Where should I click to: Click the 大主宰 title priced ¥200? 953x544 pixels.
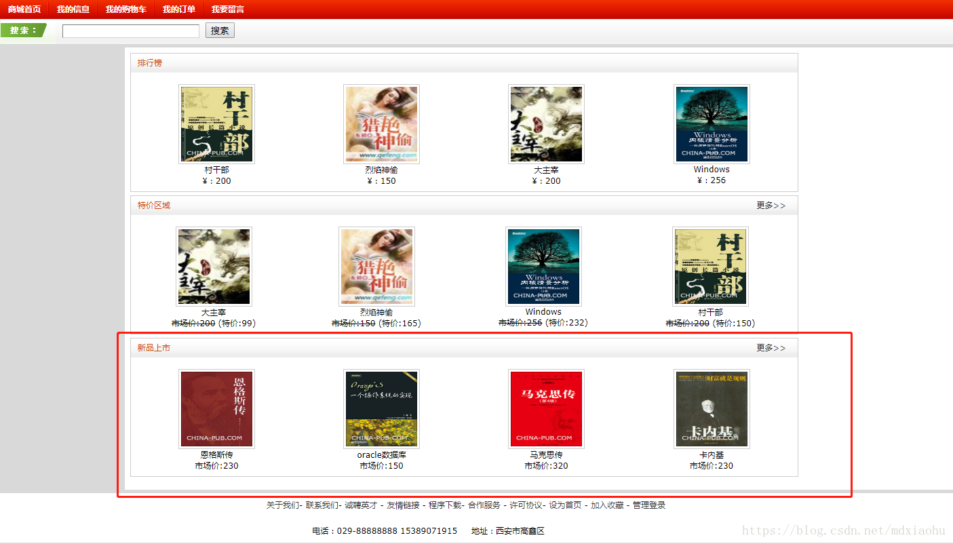pyautogui.click(x=546, y=170)
